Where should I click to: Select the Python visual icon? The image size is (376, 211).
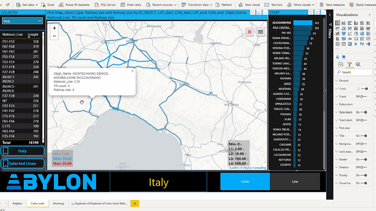point(362,44)
